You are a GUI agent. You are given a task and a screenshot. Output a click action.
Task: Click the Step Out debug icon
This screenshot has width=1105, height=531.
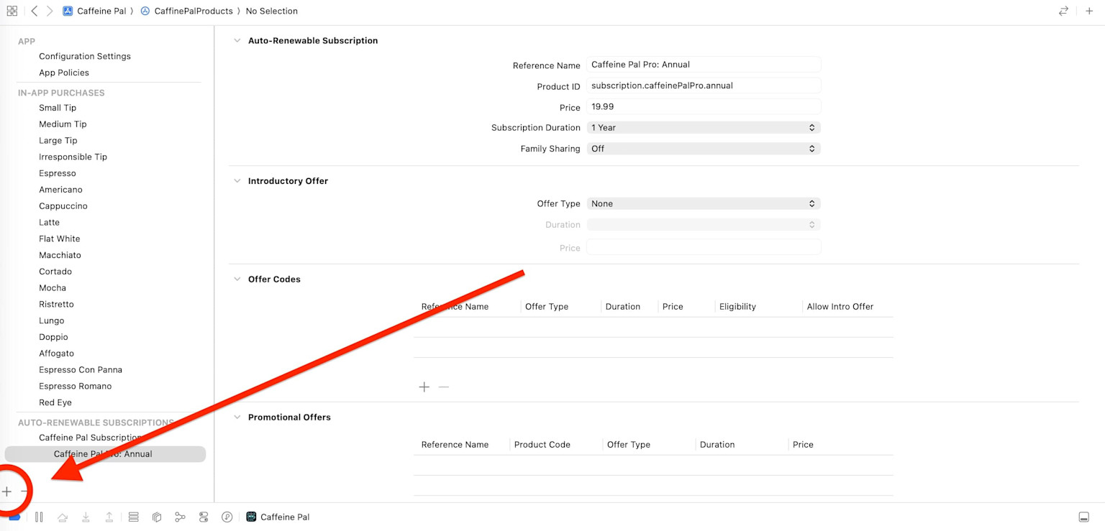click(x=109, y=517)
